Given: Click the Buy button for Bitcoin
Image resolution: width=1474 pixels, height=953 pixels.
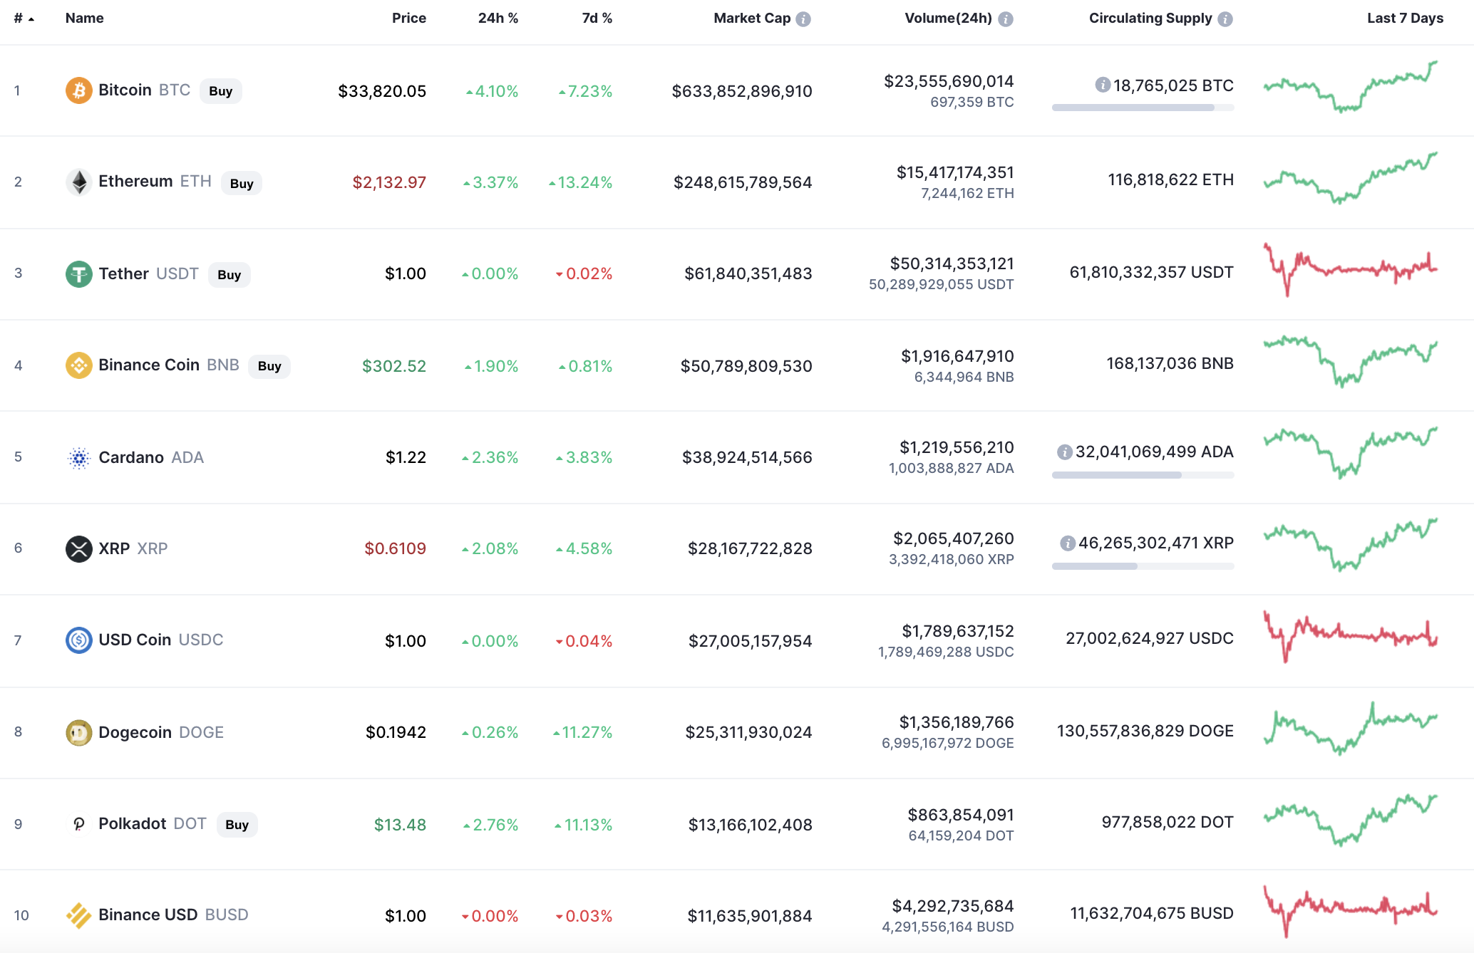Looking at the screenshot, I should [x=221, y=91].
